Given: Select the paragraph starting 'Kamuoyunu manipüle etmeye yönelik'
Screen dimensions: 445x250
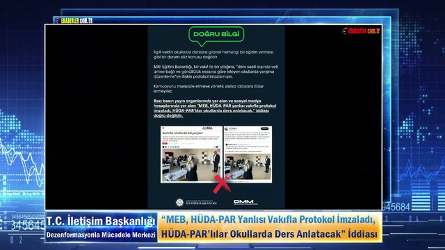Looking at the screenshot, I should tap(209, 89).
